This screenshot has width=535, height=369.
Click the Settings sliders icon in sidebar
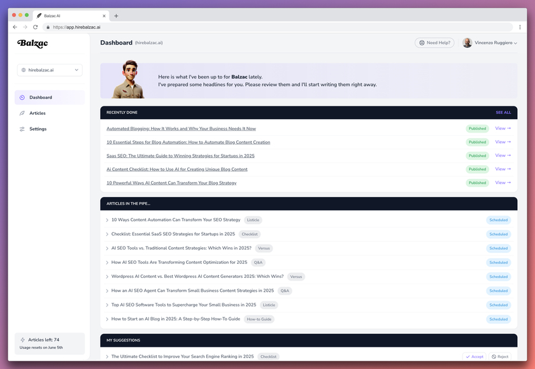[x=22, y=129]
